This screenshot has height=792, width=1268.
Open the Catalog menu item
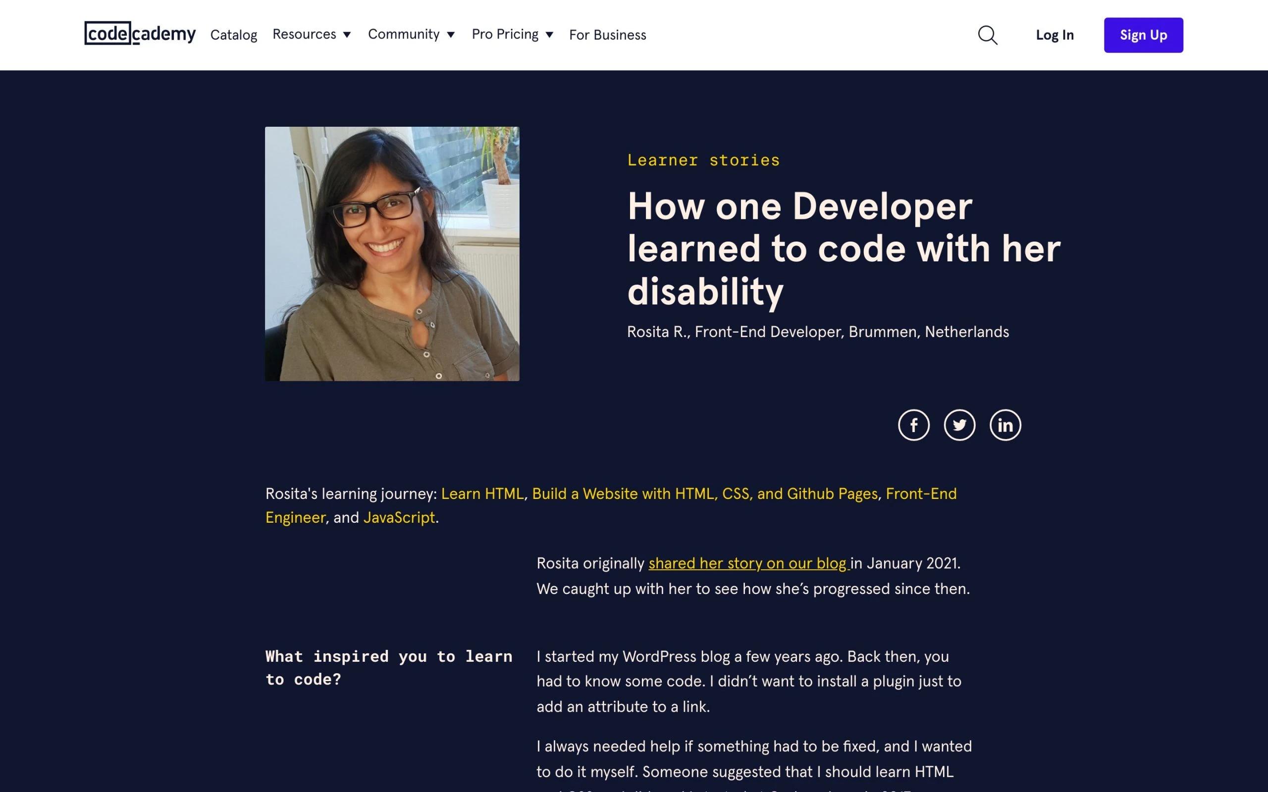tap(234, 35)
